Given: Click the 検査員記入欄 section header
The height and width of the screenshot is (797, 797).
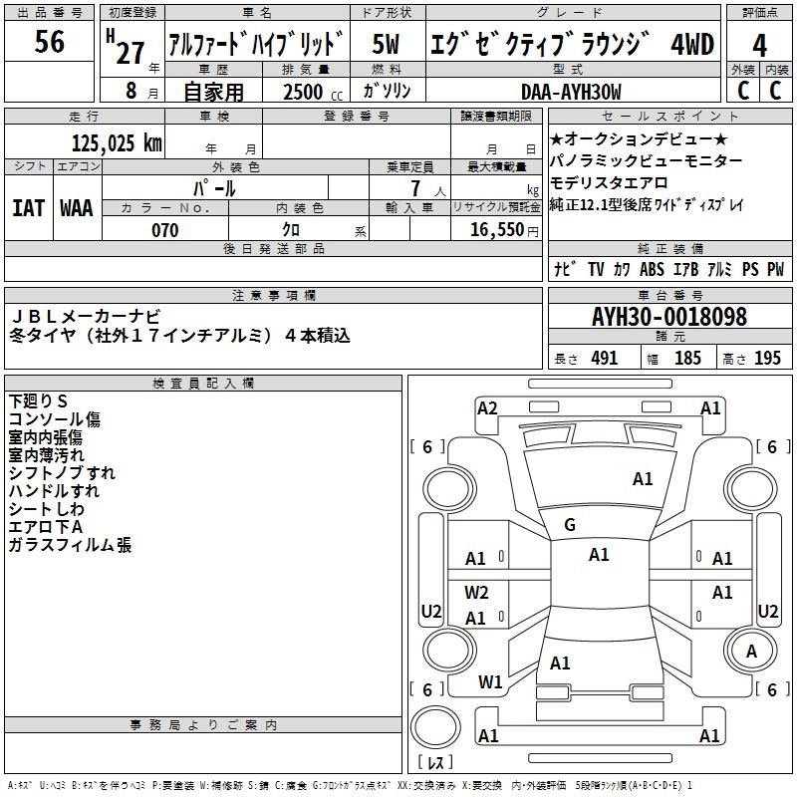Looking at the screenshot, I should click(203, 384).
